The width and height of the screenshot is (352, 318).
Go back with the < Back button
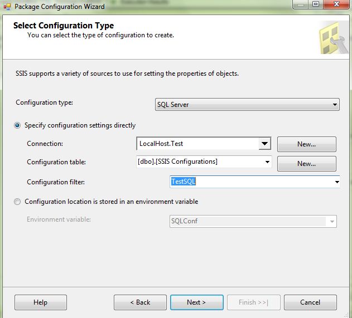140,302
